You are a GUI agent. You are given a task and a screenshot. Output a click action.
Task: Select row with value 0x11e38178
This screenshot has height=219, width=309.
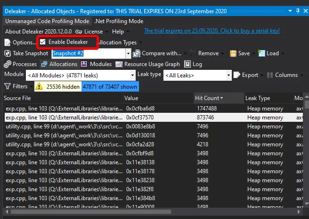coord(154,171)
